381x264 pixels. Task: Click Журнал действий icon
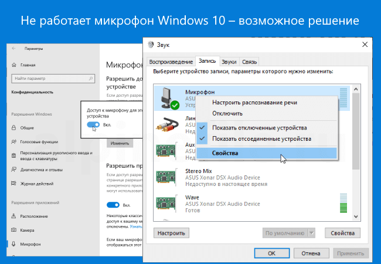[x=14, y=183]
